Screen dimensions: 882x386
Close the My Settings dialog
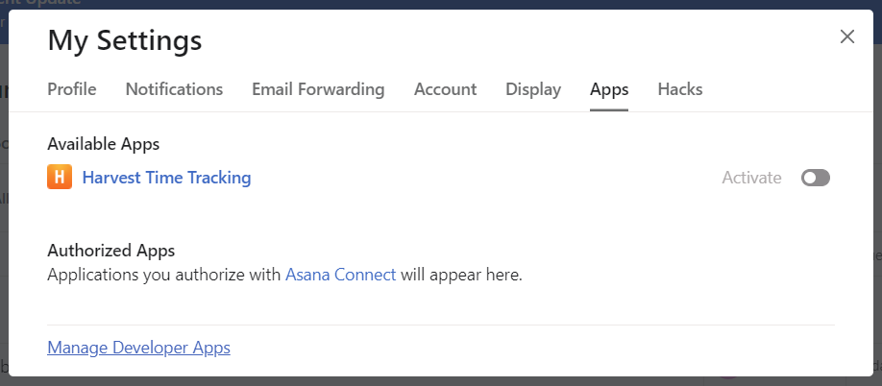(x=846, y=37)
